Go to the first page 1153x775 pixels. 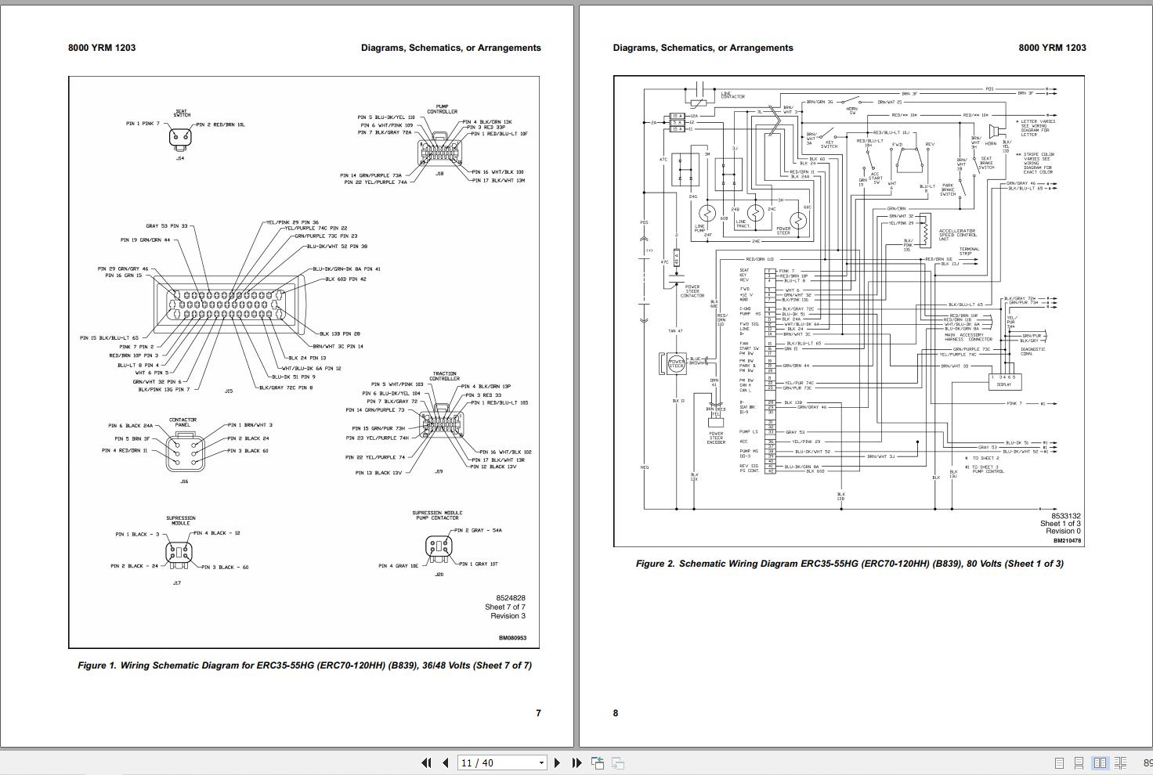pos(426,762)
